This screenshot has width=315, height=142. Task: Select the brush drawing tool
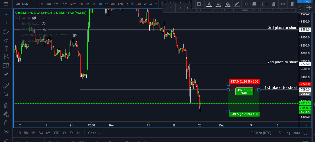(x=6, y=40)
